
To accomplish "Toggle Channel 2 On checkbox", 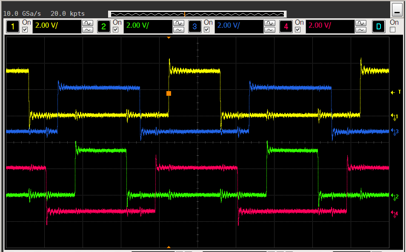I will (x=115, y=30).
